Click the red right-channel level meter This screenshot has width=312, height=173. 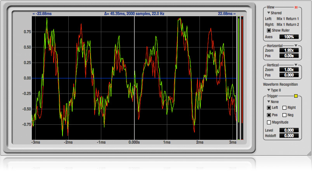coord(242,78)
